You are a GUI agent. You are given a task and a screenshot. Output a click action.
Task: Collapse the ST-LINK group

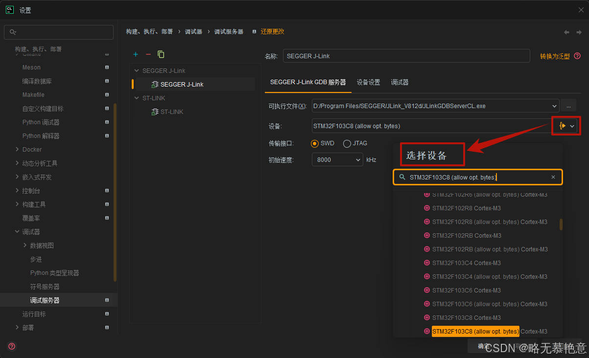click(137, 98)
